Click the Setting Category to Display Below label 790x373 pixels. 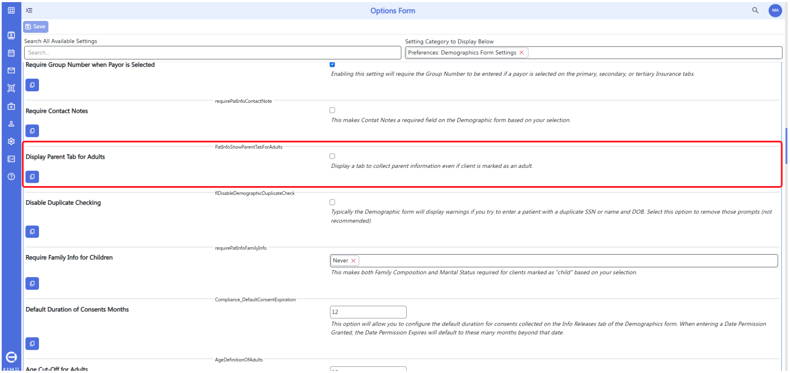click(449, 41)
